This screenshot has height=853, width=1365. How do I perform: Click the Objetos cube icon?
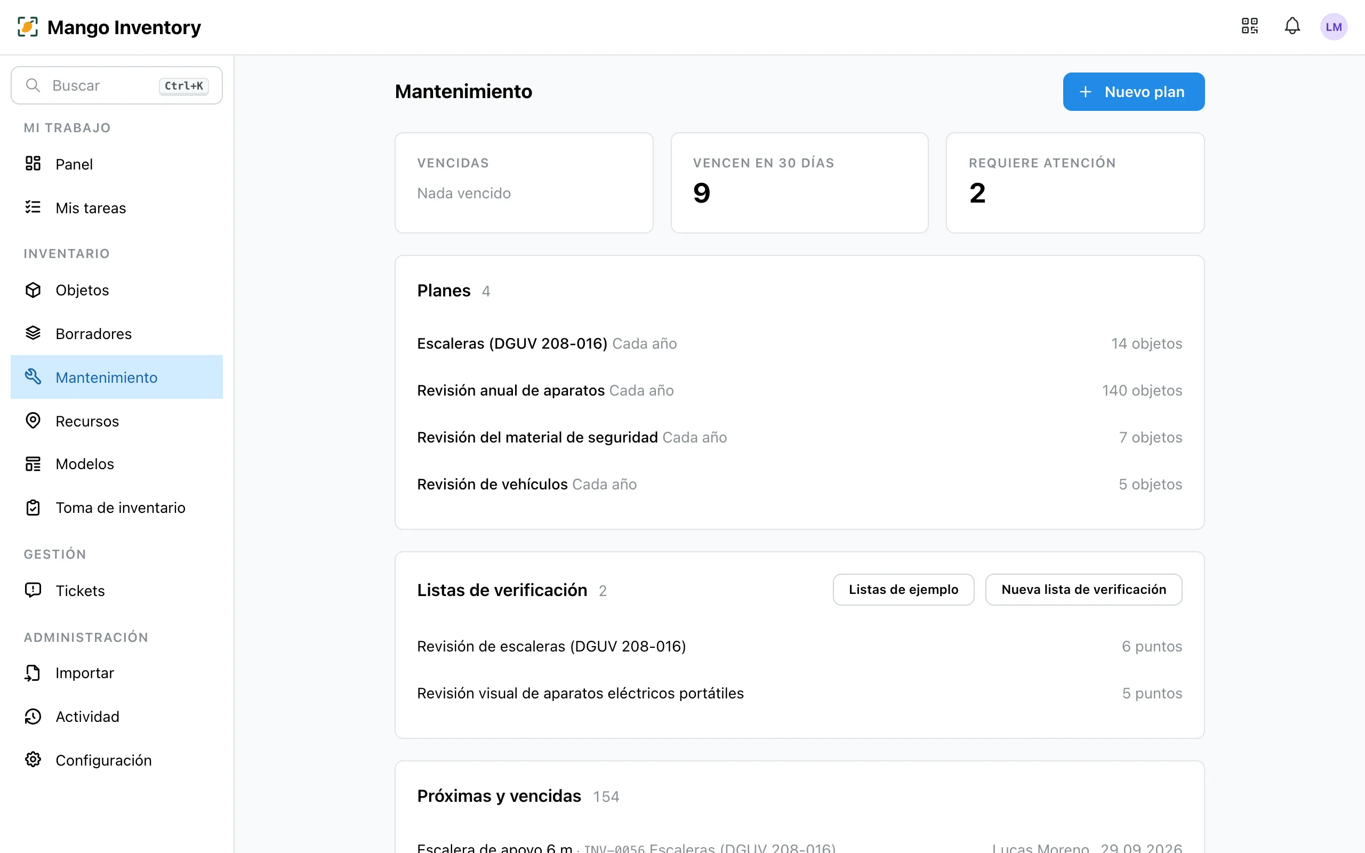33,289
